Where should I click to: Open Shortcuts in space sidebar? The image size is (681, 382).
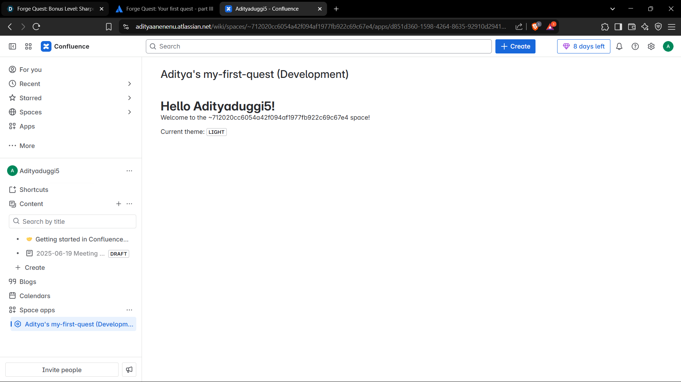click(34, 189)
